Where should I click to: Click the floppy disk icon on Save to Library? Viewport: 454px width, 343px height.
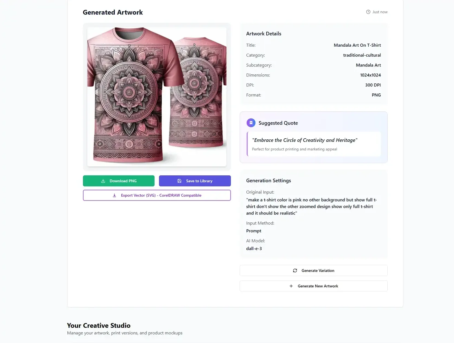pos(179,181)
